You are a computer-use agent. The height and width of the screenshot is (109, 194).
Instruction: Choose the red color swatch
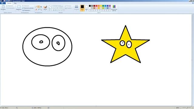(x=96, y=6)
